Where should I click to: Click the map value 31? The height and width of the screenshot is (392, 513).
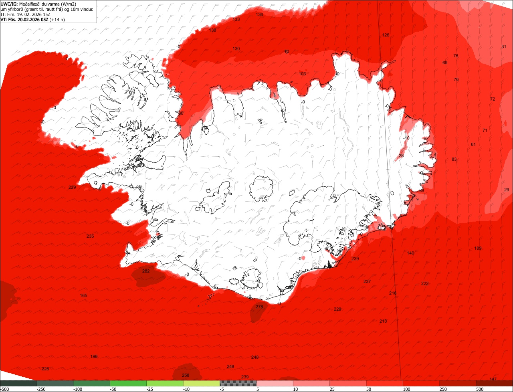tap(504, 47)
